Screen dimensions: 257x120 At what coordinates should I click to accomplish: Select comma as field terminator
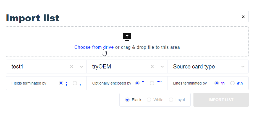(75, 83)
